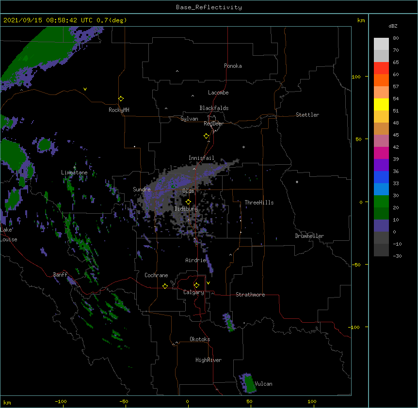Click the bottom axis 50 km label
This screenshot has height=408, width=418.
[249, 402]
